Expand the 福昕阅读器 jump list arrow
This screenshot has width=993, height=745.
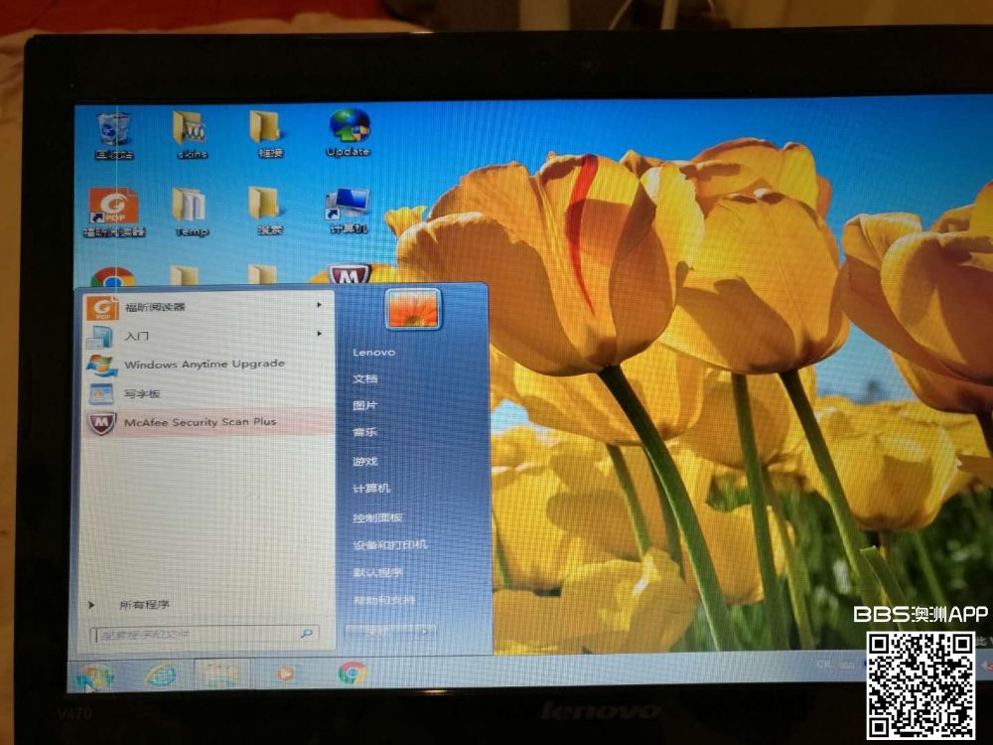tap(319, 305)
